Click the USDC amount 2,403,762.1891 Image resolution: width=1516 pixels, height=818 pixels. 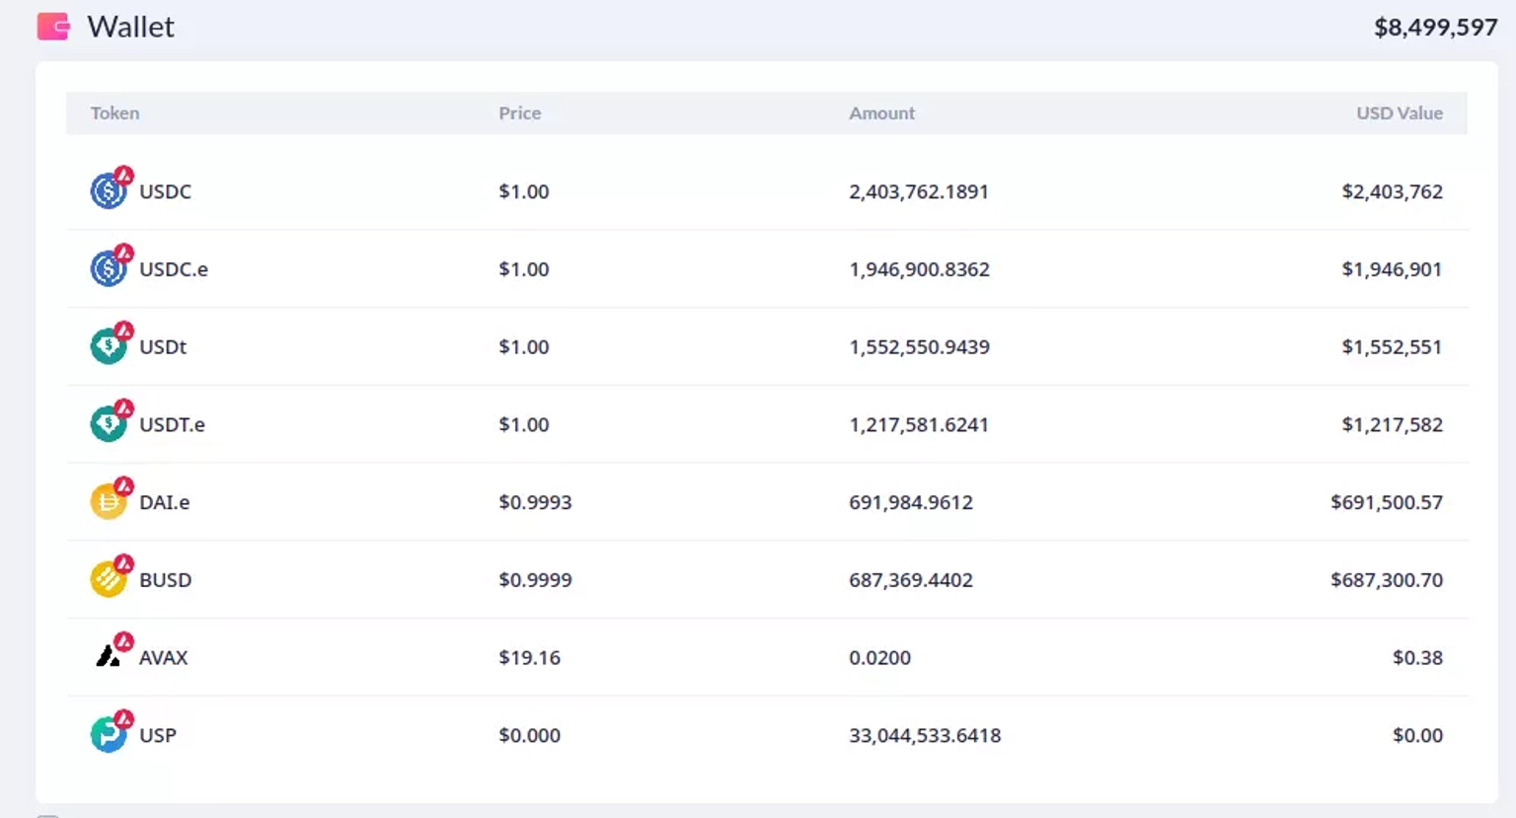pos(919,191)
